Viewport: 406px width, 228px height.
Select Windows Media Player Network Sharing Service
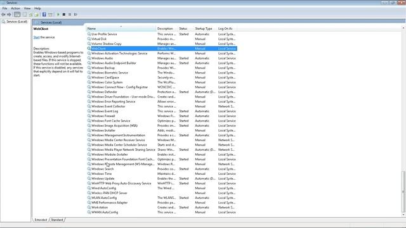point(162,149)
